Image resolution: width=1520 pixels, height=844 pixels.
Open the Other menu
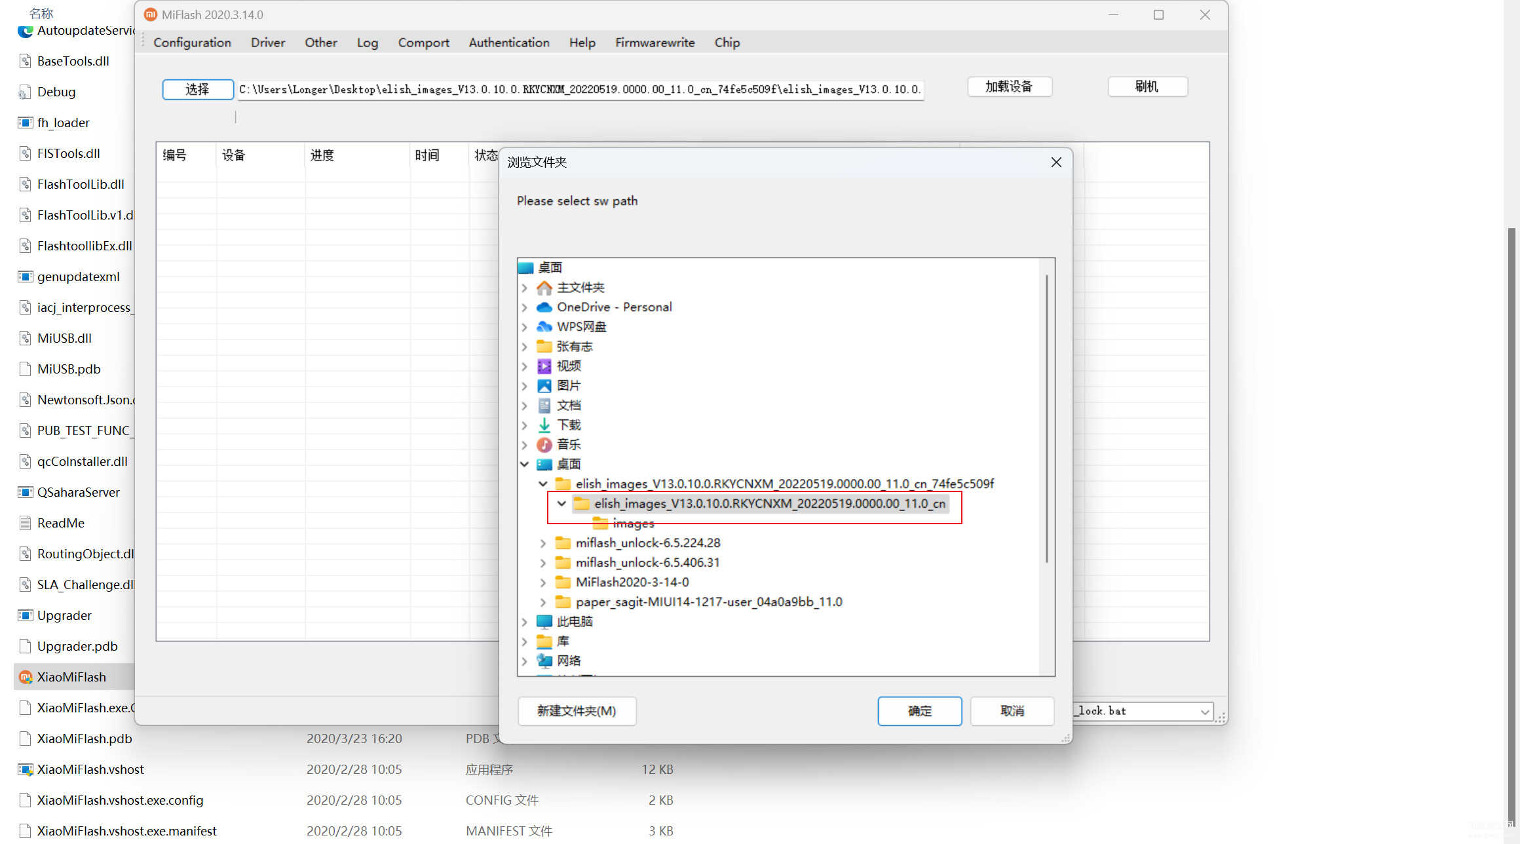click(x=321, y=43)
